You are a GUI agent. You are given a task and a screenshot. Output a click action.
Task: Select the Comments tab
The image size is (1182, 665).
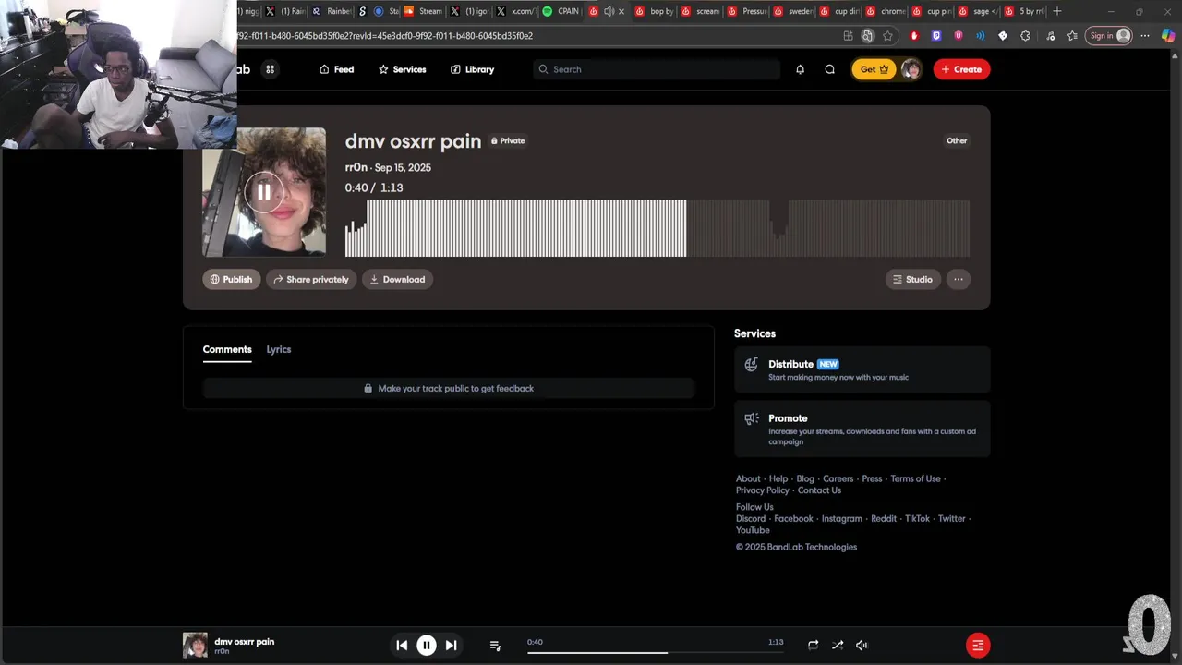pos(227,349)
